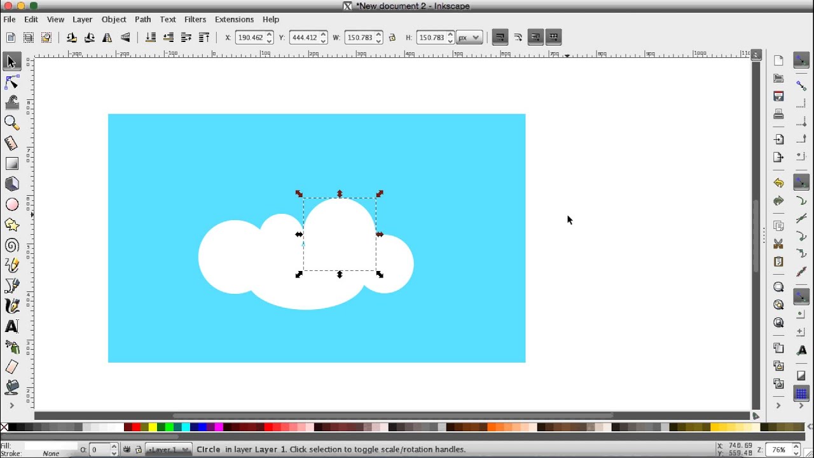This screenshot has width=814, height=458.
Task: Open the Layer 1 dropdown
Action: [169, 449]
